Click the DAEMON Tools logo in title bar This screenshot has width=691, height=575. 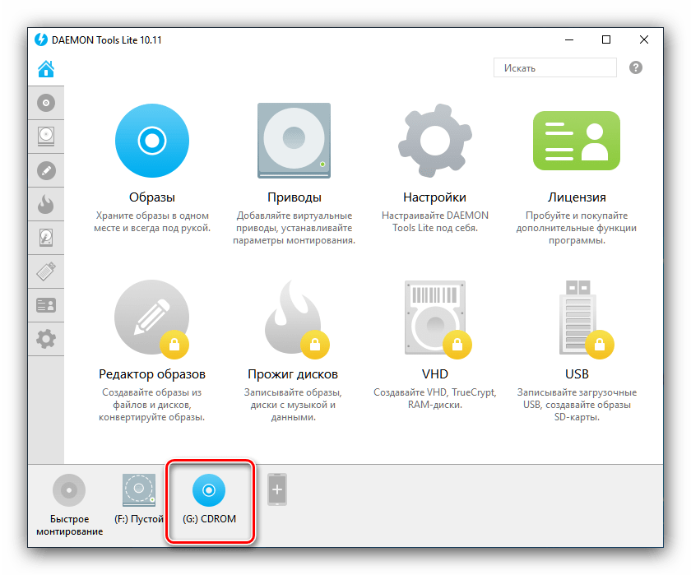point(41,39)
